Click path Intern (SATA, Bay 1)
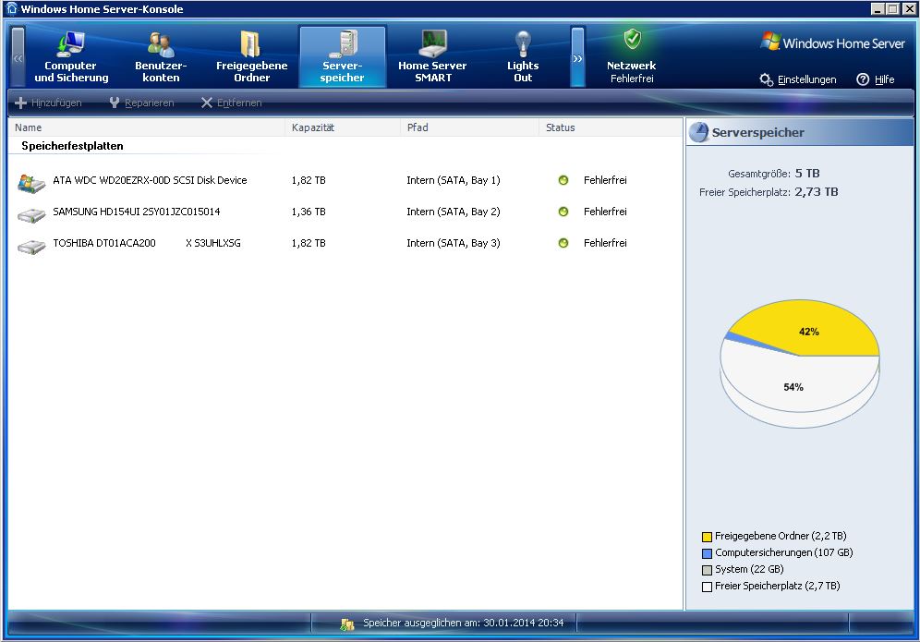Image resolution: width=920 pixels, height=642 pixels. pos(454,180)
